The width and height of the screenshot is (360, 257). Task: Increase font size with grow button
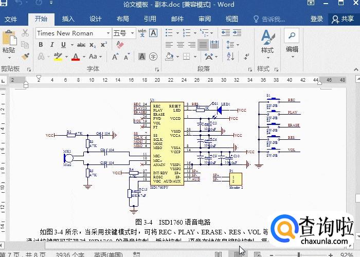115,57
